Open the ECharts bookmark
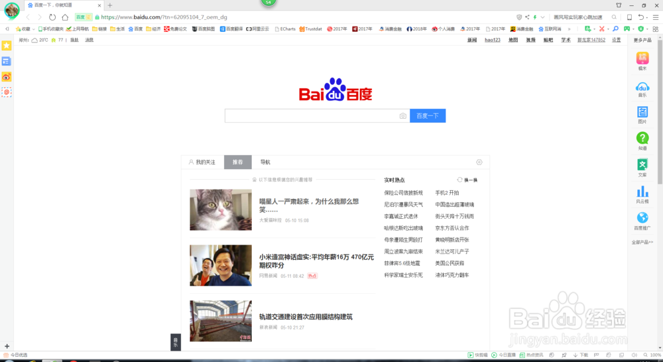 (285, 29)
